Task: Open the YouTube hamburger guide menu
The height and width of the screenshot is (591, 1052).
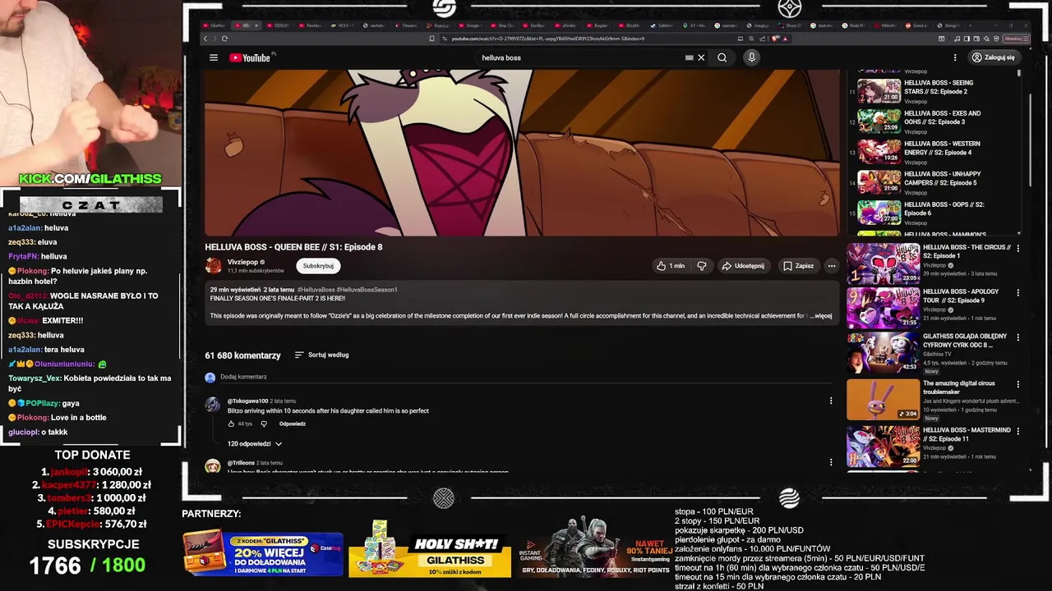Action: [x=214, y=57]
